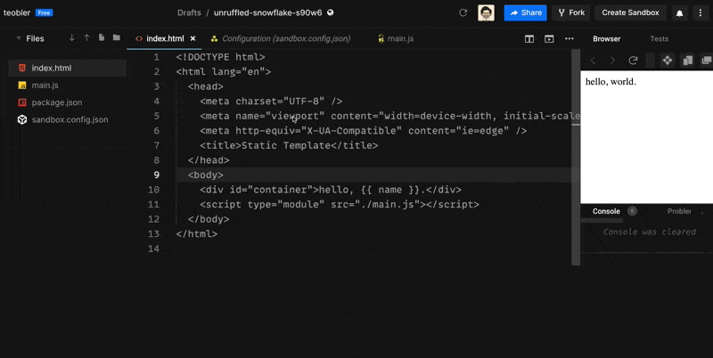Click the meta charset line
Image resolution: width=713 pixels, height=358 pixels.
[271, 102]
